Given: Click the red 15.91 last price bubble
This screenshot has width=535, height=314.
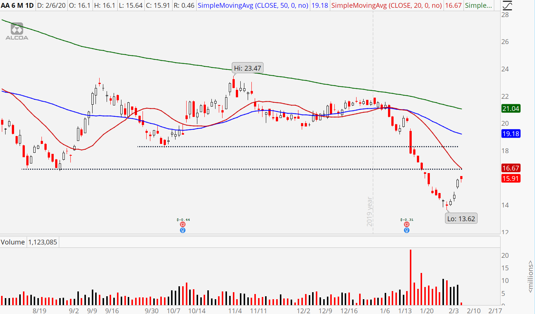Looking at the screenshot, I should (511, 178).
